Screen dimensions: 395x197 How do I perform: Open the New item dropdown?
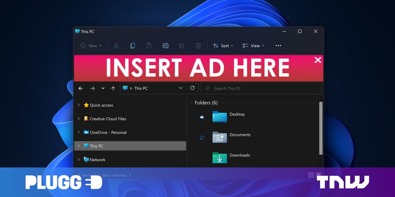(91, 46)
